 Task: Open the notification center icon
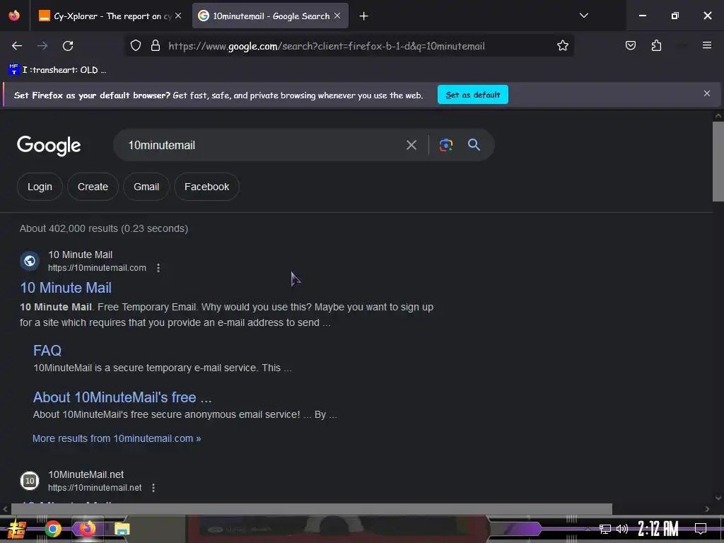coord(701,528)
